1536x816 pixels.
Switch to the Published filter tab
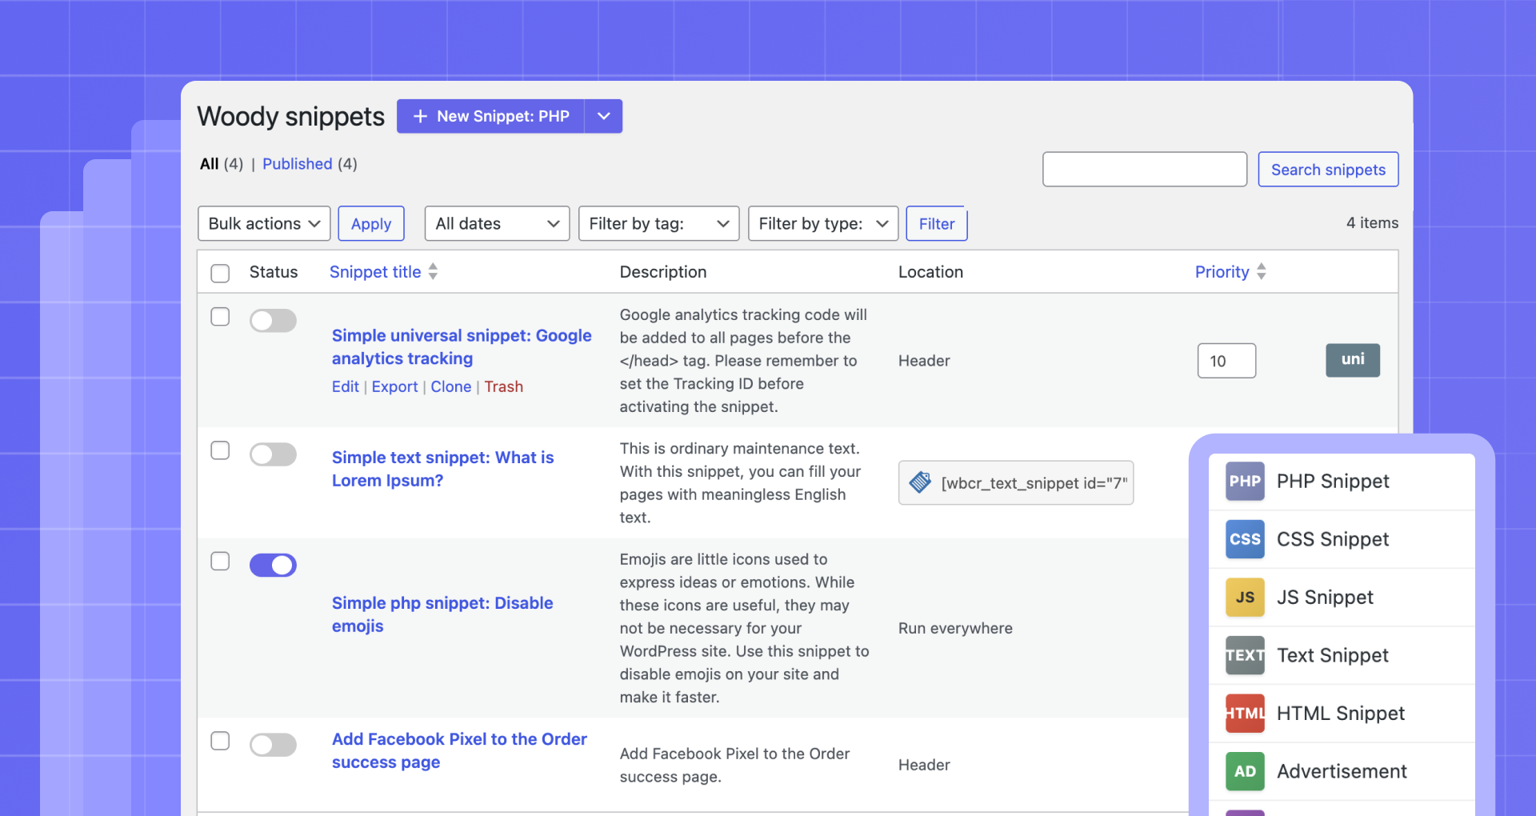pos(297,164)
